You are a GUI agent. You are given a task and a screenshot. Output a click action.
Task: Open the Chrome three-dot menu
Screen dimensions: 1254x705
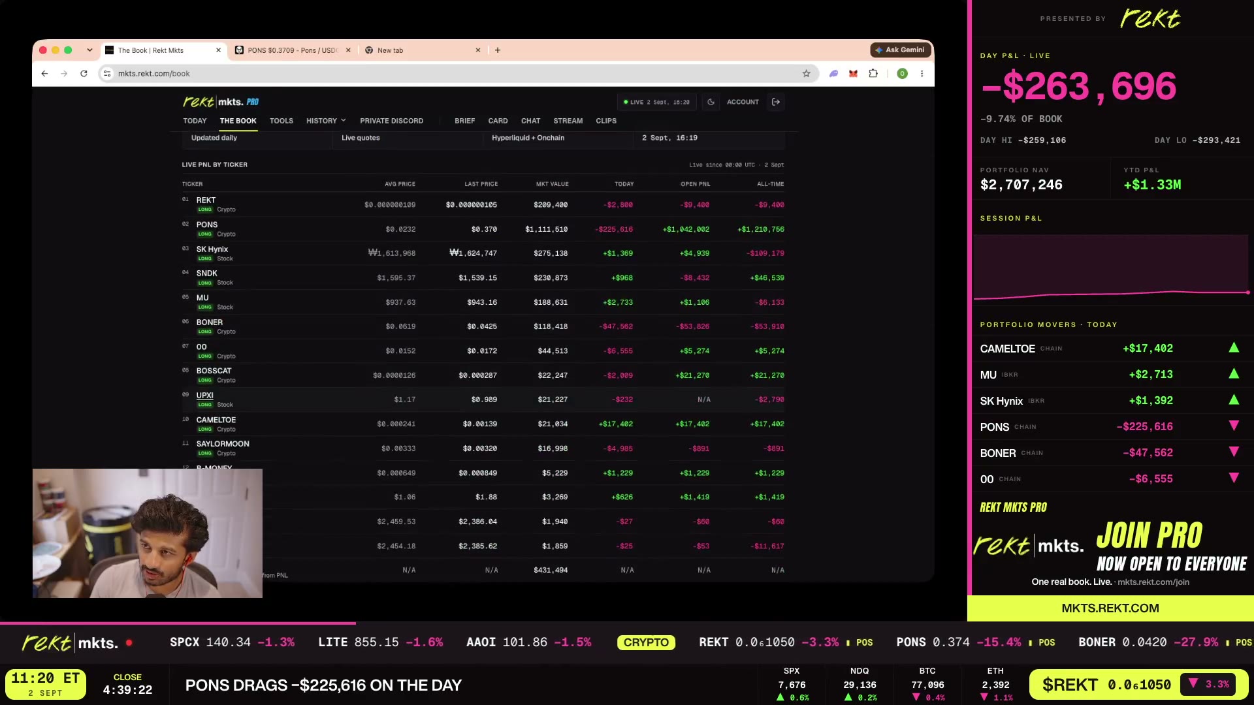[x=922, y=74]
